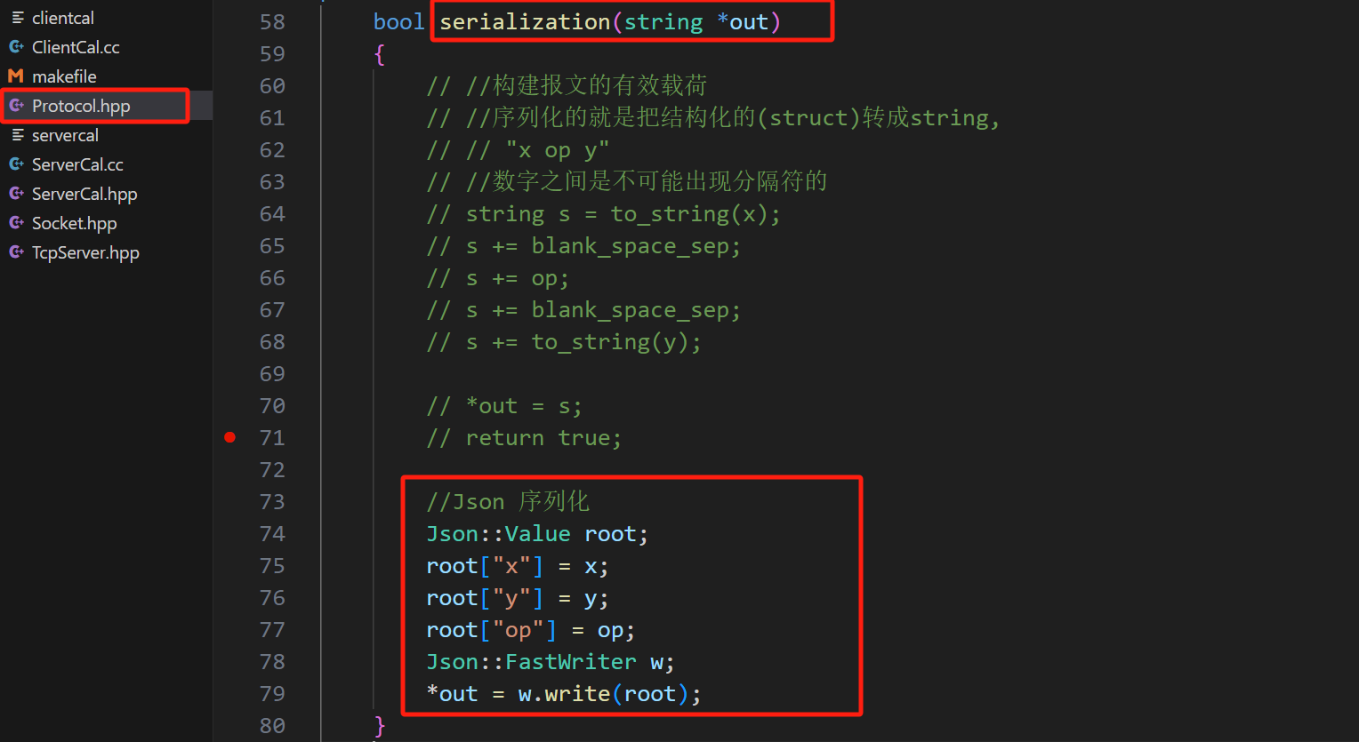Open ServerCal.hpp from the explorer
Viewport: 1359px width, 742px height.
click(x=84, y=194)
